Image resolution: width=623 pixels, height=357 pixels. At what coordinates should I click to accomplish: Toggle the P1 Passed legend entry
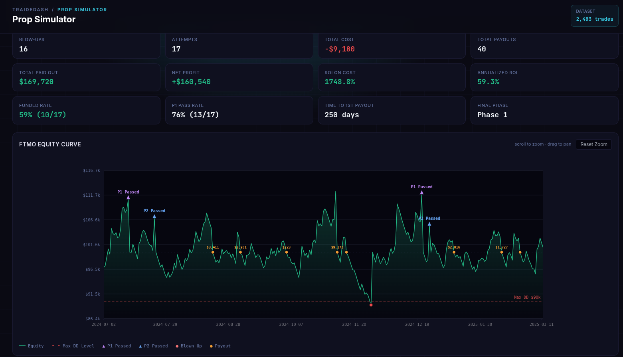[x=117, y=346]
